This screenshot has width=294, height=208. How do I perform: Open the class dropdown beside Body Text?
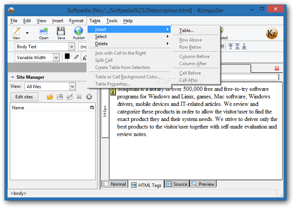pos(83,47)
